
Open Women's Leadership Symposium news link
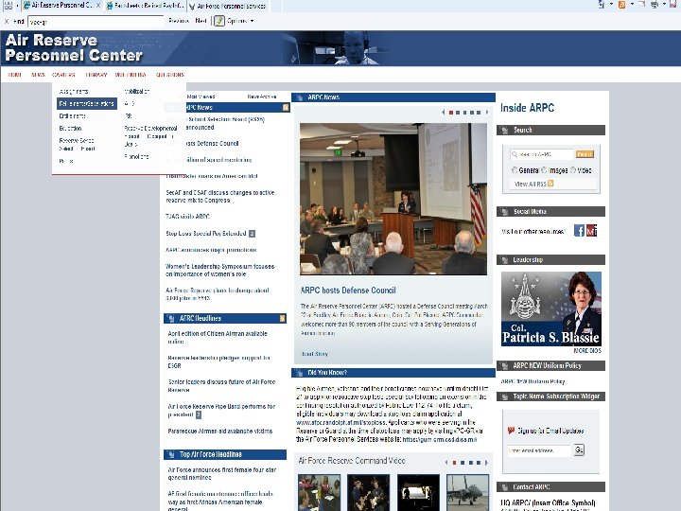(219, 271)
